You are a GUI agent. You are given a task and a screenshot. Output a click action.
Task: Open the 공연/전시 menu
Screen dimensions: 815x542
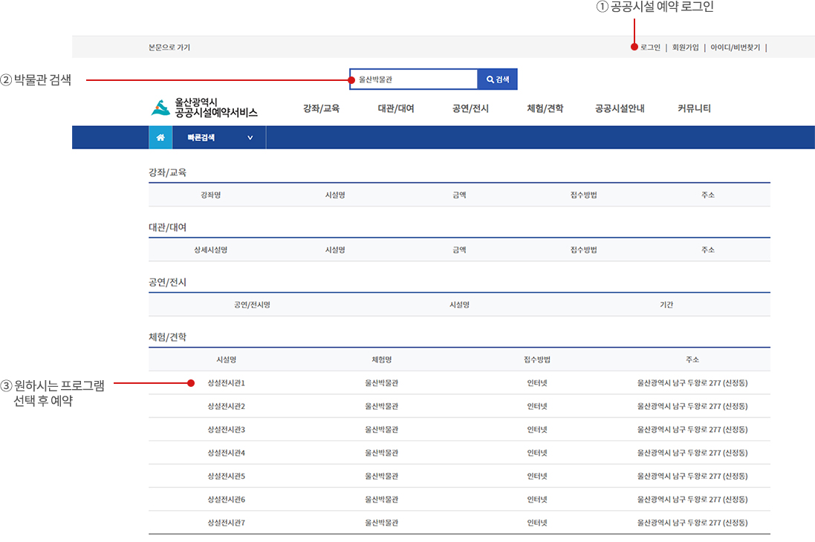pyautogui.click(x=470, y=108)
